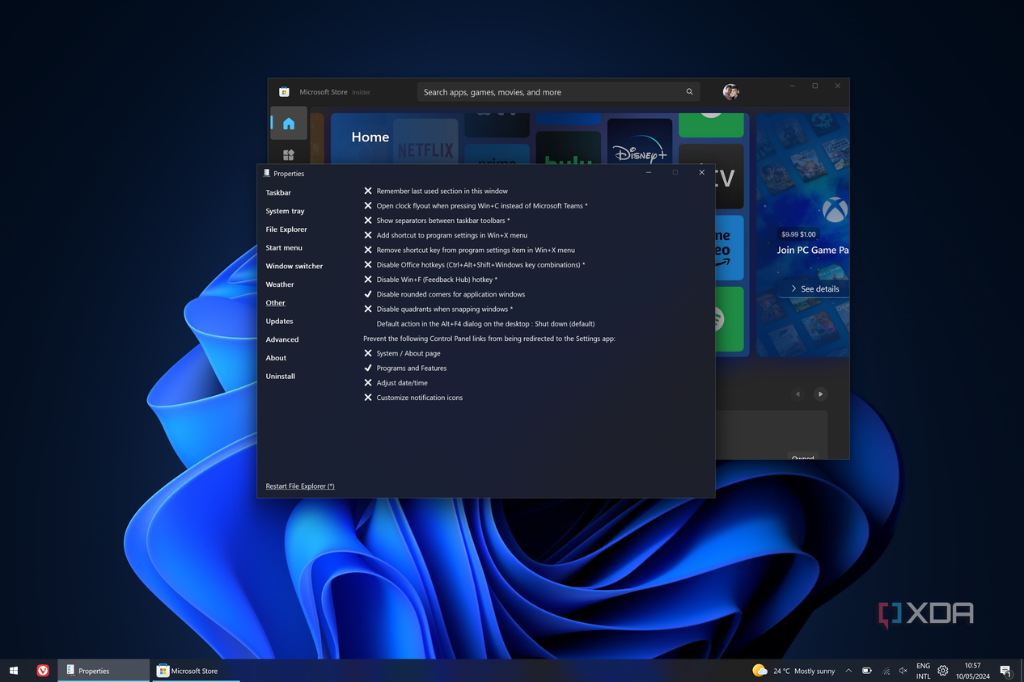Launch Vivaldi browser from taskbar
The image size is (1024, 682).
click(x=43, y=671)
